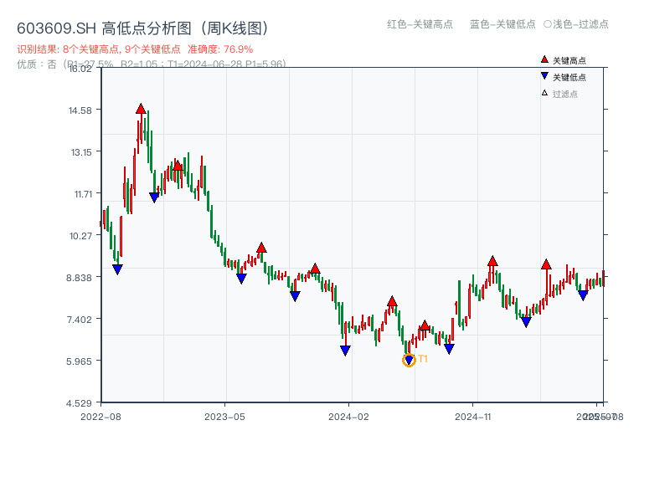Click the rightmost red triangle near 8.838
The image size is (670, 502).
(x=545, y=264)
